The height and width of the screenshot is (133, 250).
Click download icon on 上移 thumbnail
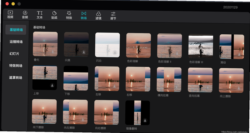click(x=52, y=85)
